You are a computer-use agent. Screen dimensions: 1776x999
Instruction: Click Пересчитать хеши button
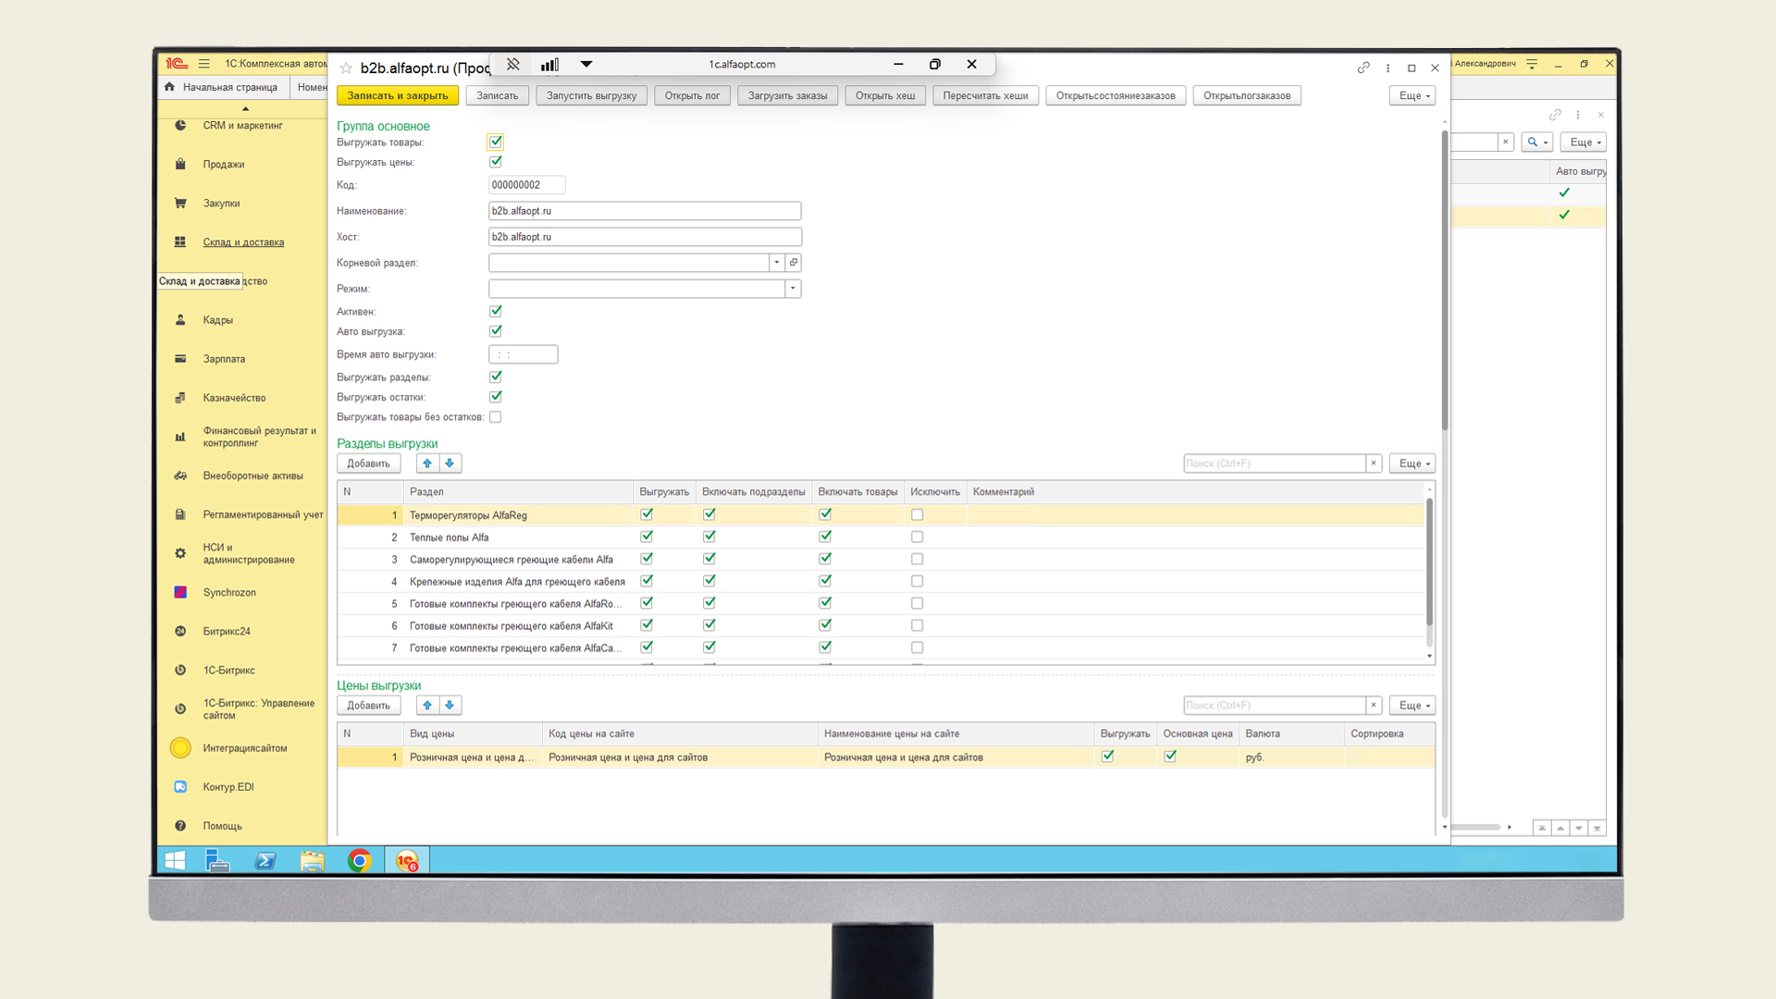(x=985, y=95)
